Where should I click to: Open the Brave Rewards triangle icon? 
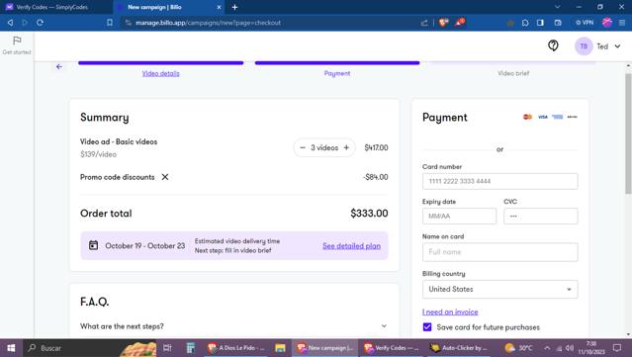460,22
